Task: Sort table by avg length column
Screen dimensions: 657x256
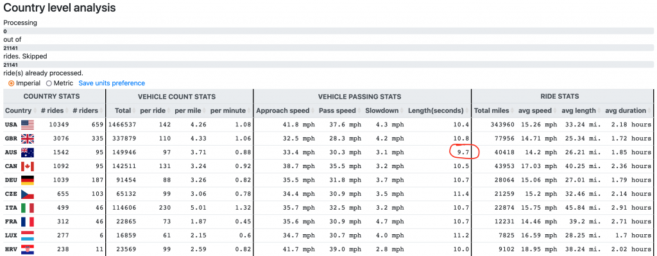Action: click(580, 110)
